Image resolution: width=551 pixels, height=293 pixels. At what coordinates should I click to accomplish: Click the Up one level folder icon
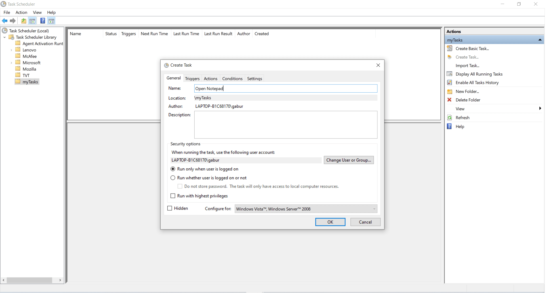coord(24,21)
